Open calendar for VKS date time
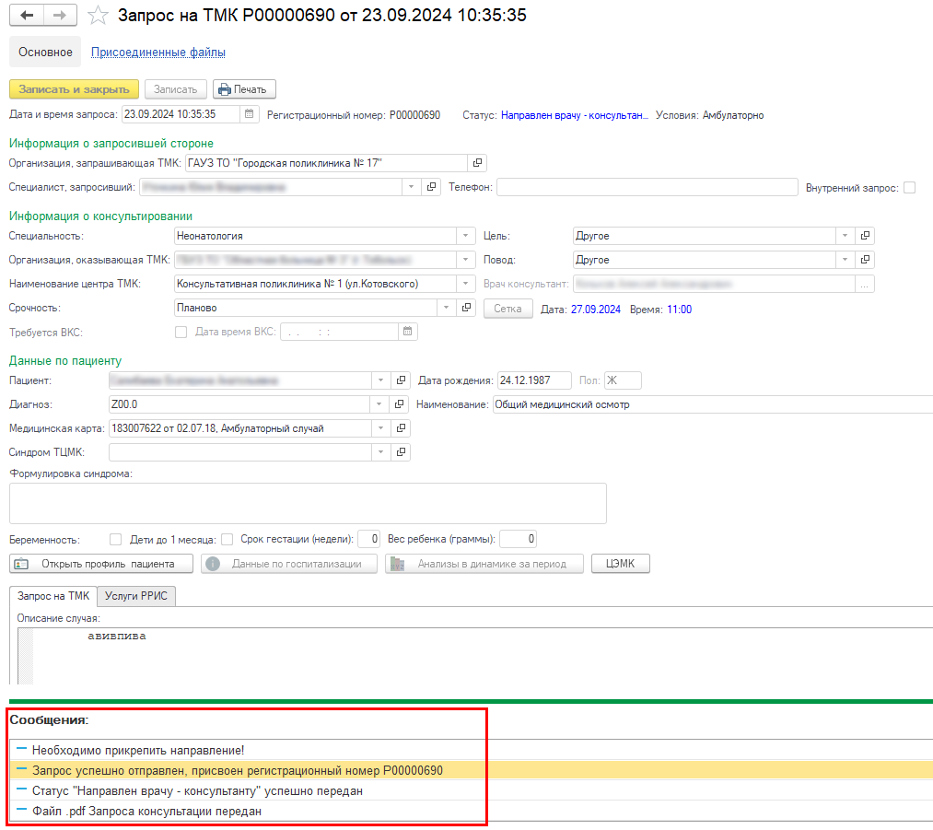 pyautogui.click(x=408, y=333)
